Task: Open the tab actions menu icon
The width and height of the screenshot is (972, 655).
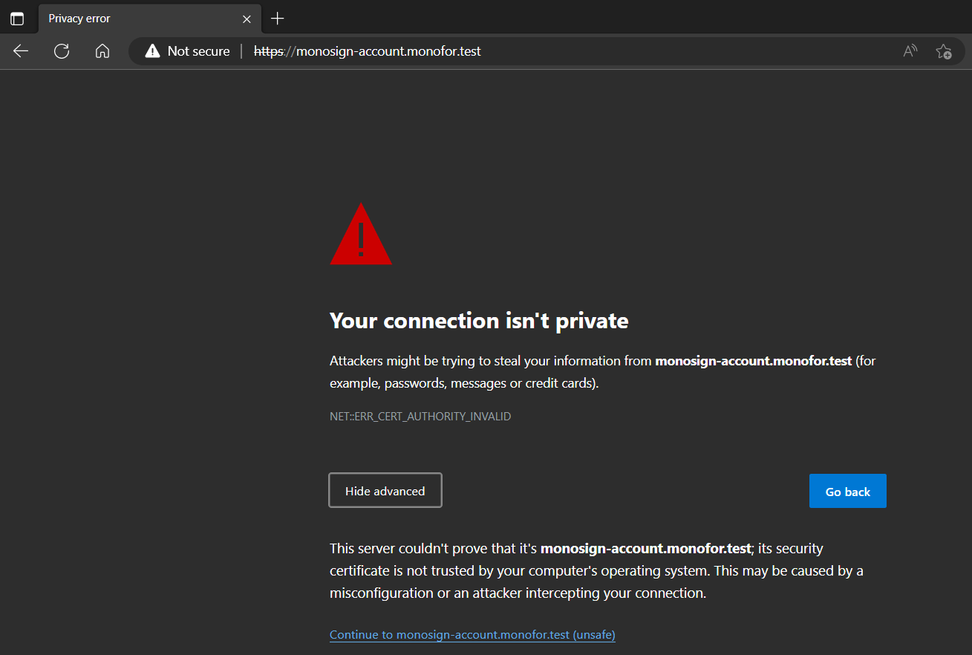Action: (x=17, y=19)
